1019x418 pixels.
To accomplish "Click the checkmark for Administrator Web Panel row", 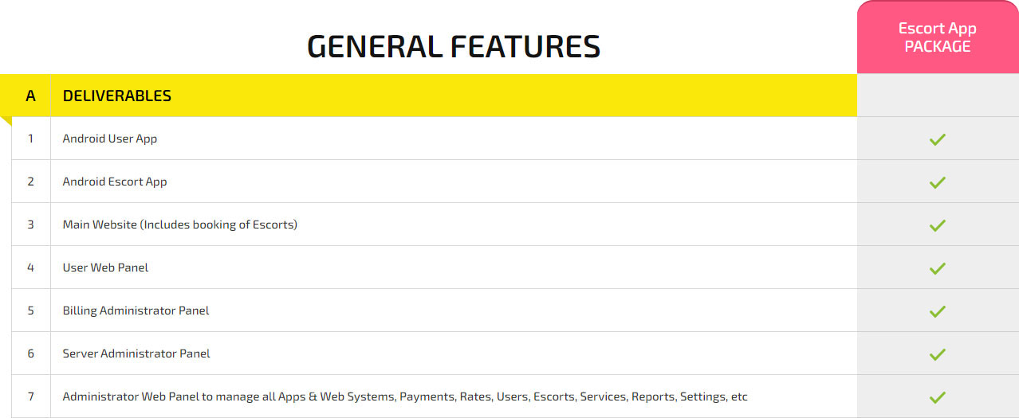I will 937,397.
